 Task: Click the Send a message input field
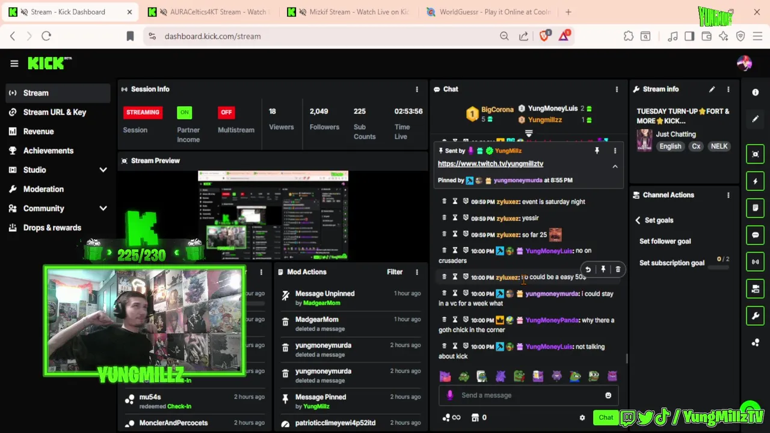click(528, 395)
